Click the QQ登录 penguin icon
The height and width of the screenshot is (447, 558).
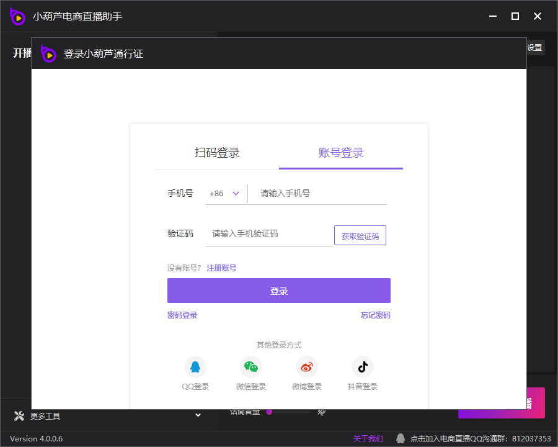click(x=195, y=367)
